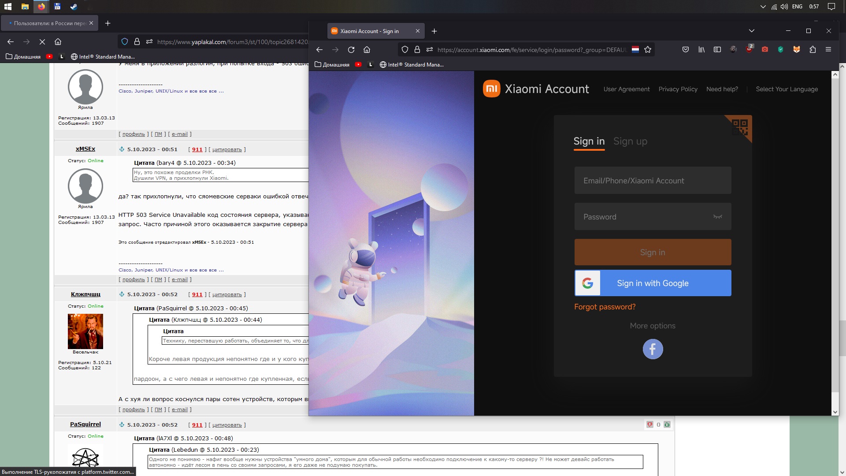Click цитировать on the 00:51 post
The width and height of the screenshot is (846, 476).
[227, 149]
